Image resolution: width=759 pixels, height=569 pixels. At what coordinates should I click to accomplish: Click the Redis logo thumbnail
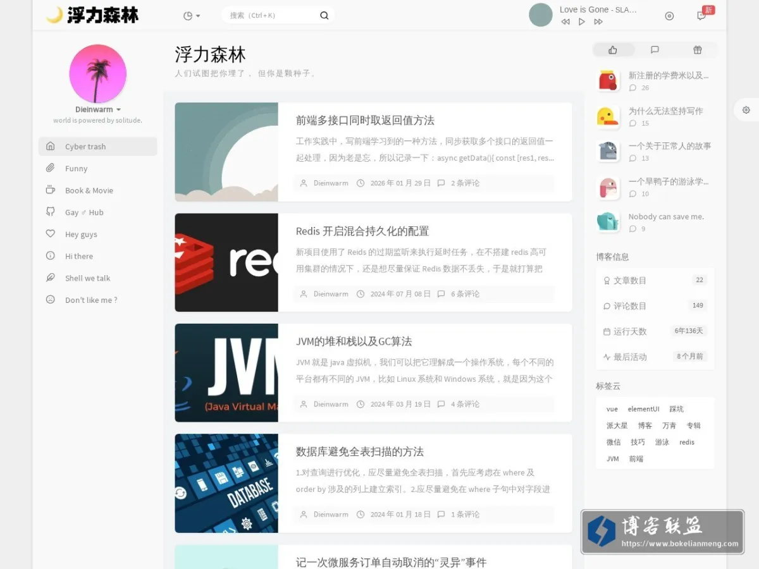click(226, 262)
